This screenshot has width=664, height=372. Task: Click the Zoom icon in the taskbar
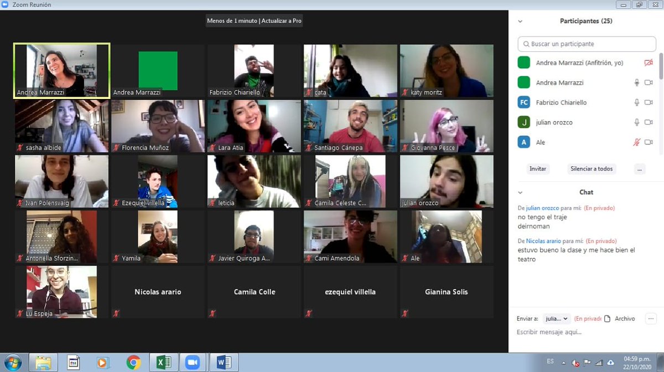click(191, 363)
